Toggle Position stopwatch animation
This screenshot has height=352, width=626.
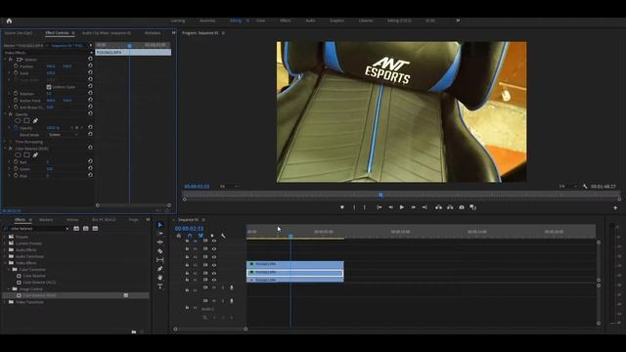[x=16, y=66]
